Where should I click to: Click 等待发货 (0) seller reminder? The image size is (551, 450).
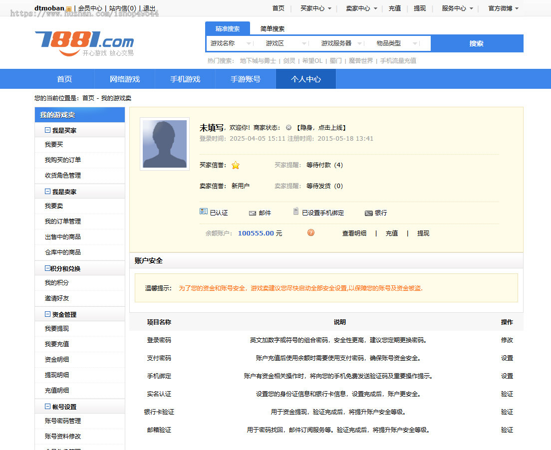(324, 186)
